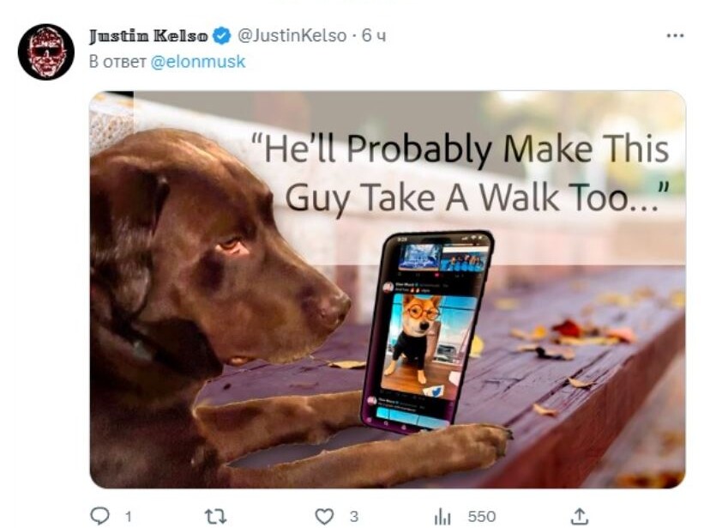Like the tweet with the heart icon
704x528 pixels.
click(323, 515)
